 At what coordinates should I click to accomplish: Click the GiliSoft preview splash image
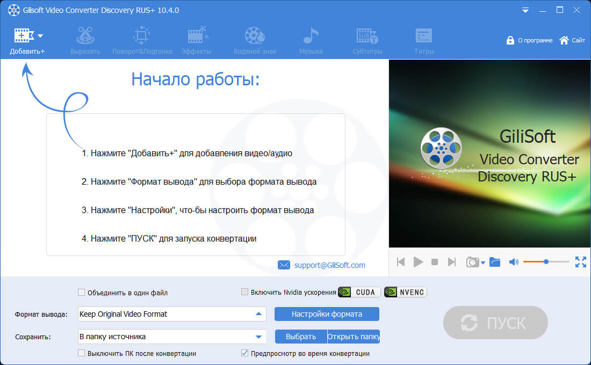click(489, 154)
